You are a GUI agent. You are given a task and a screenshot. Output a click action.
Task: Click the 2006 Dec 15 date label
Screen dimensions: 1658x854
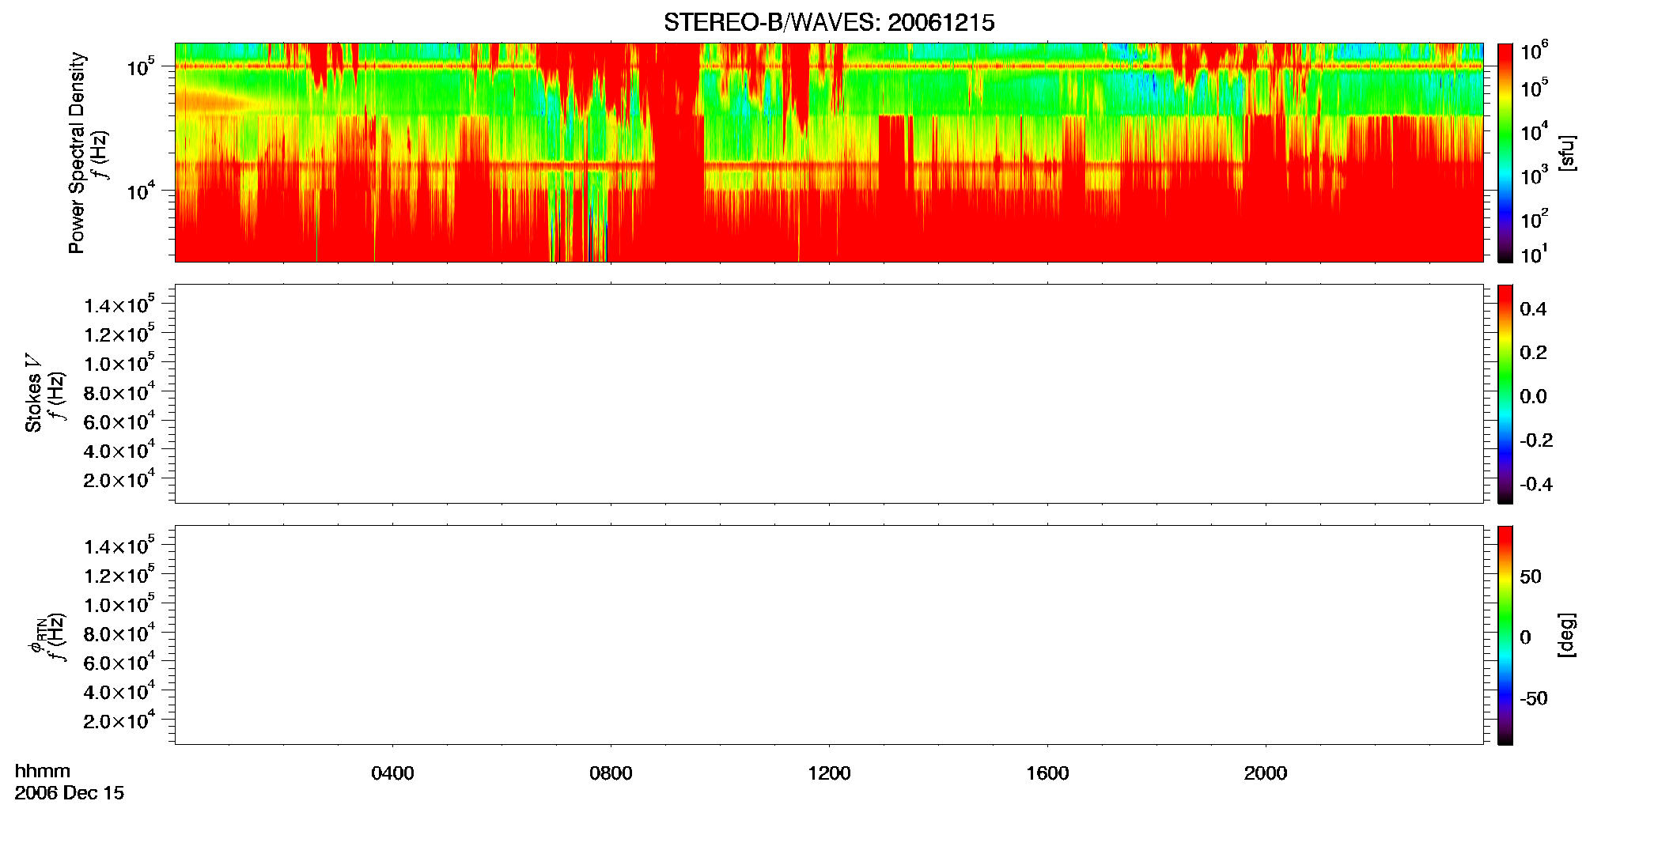click(x=70, y=793)
